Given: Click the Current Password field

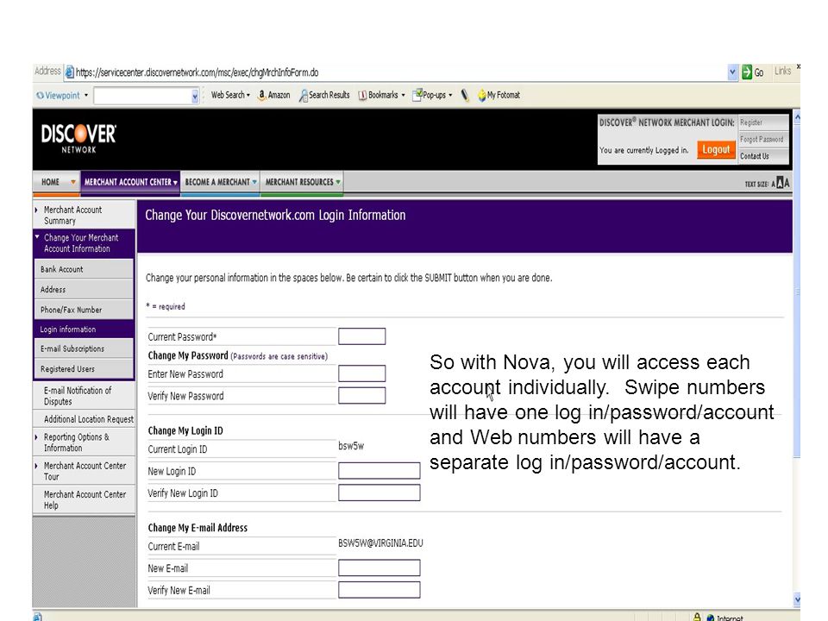Looking at the screenshot, I should pyautogui.click(x=361, y=336).
